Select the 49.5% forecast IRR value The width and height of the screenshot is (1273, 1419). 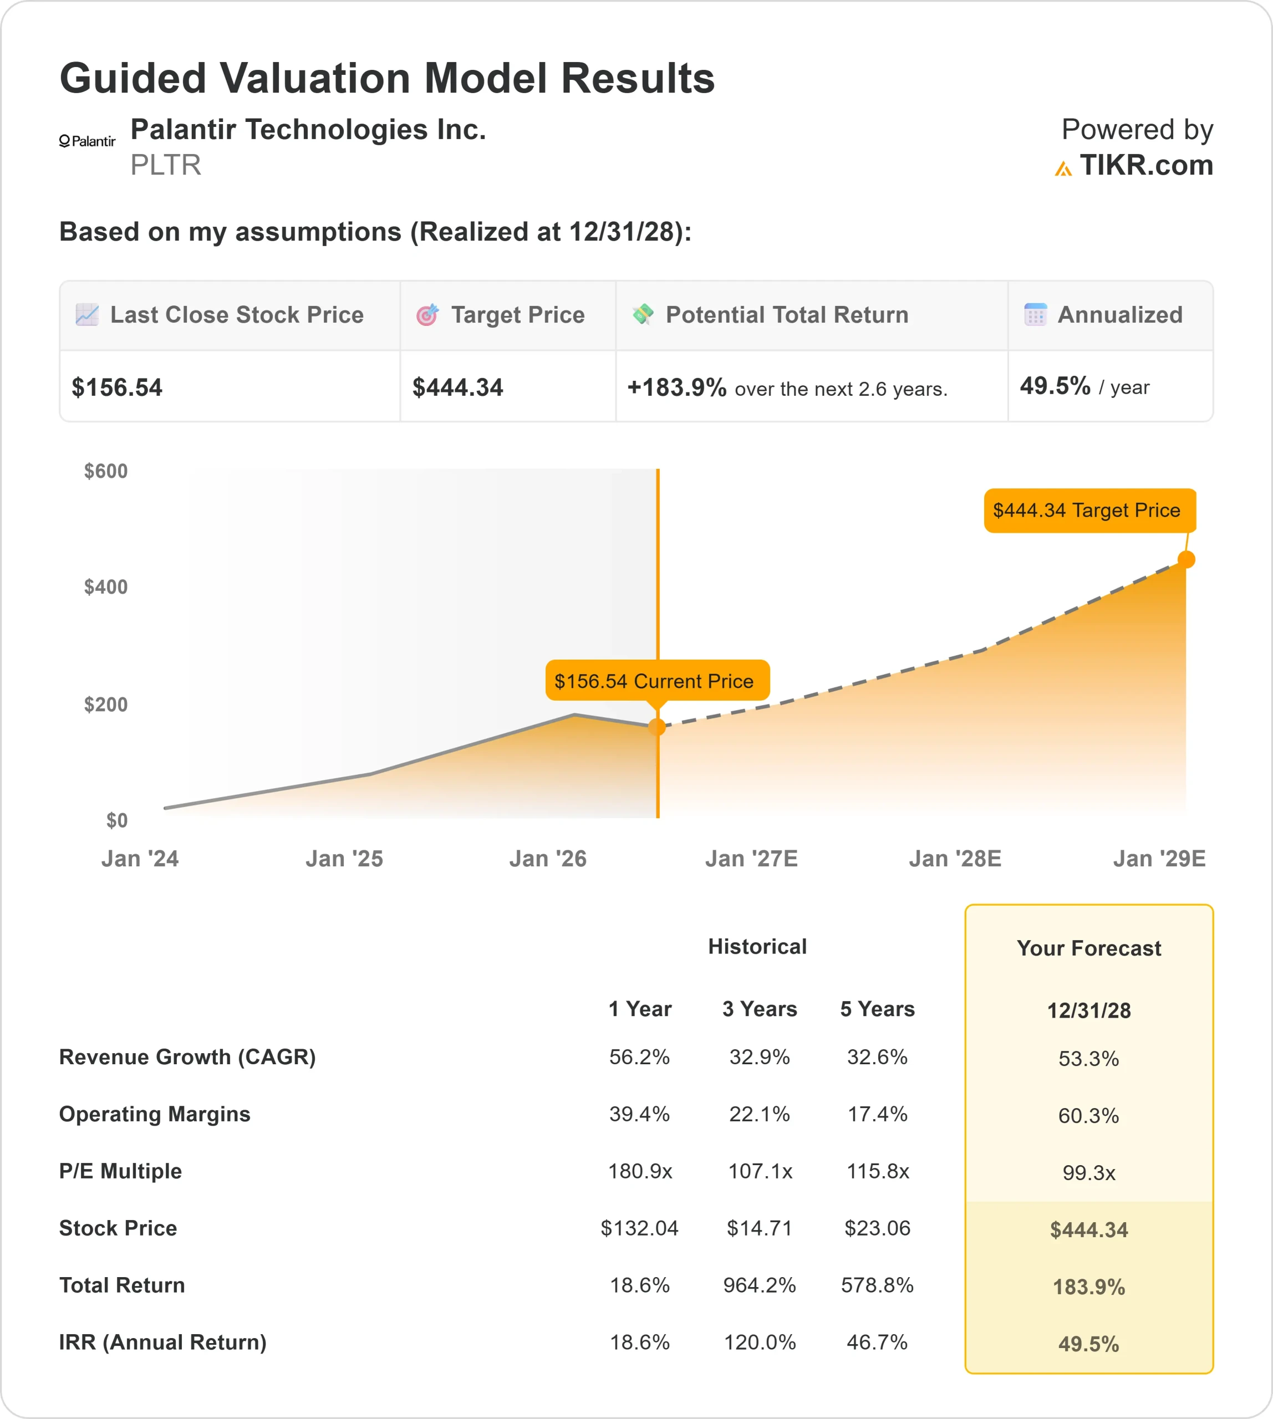1089,1344
